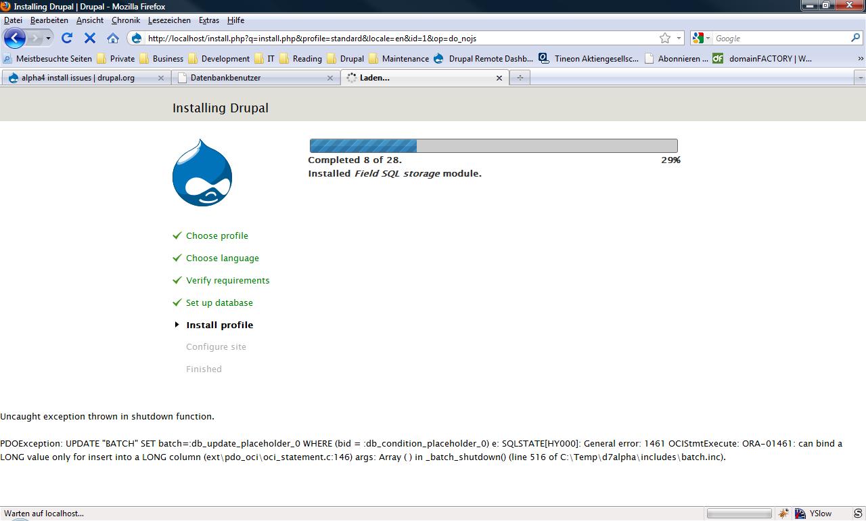The image size is (866, 521).
Task: Show more bookmarks with the overflow chevron
Action: tap(861, 59)
